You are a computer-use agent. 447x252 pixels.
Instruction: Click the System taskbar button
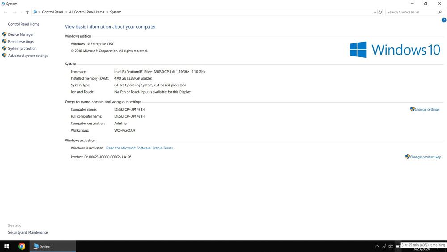point(53,246)
